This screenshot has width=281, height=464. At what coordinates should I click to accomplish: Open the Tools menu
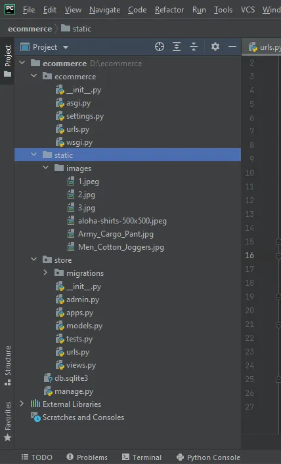click(x=223, y=10)
